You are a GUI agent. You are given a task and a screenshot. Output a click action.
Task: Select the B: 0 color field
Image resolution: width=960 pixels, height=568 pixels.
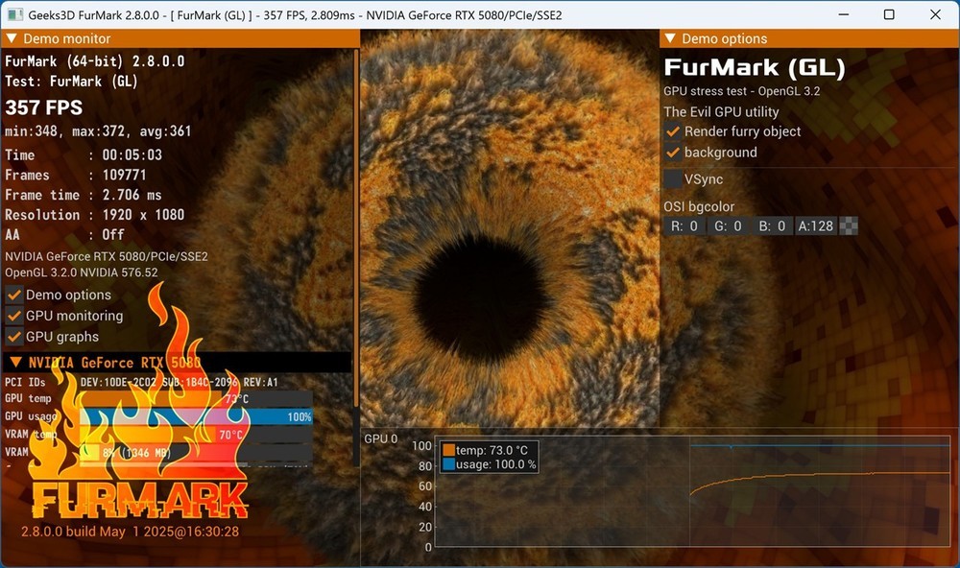coord(773,225)
